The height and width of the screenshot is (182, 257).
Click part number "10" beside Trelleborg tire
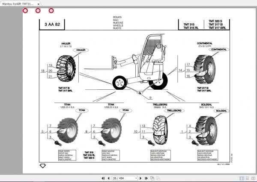(x=135, y=131)
